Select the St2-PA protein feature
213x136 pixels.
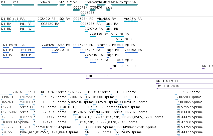(x=62, y=47)
